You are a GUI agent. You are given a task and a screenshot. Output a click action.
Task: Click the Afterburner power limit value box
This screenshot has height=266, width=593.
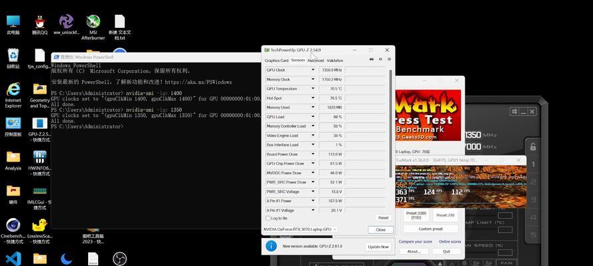pos(505,215)
